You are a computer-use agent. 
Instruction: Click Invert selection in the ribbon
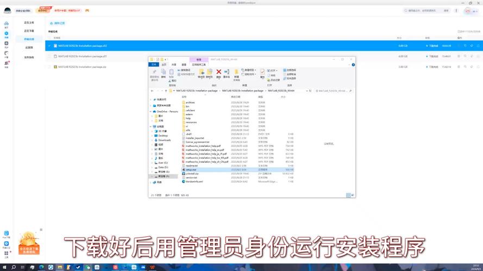290,79
